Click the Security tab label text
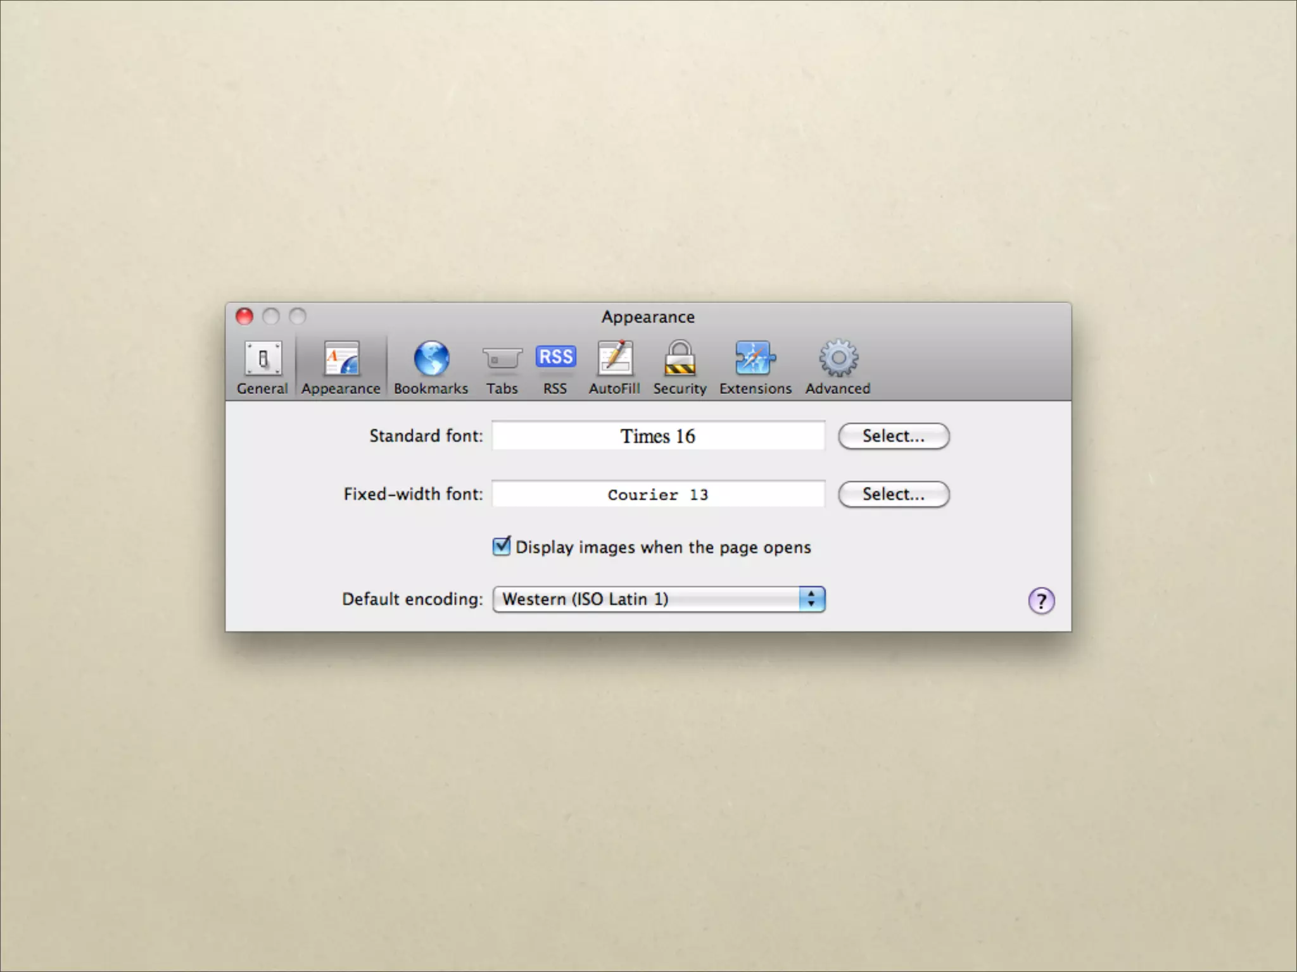This screenshot has width=1297, height=972. (680, 389)
